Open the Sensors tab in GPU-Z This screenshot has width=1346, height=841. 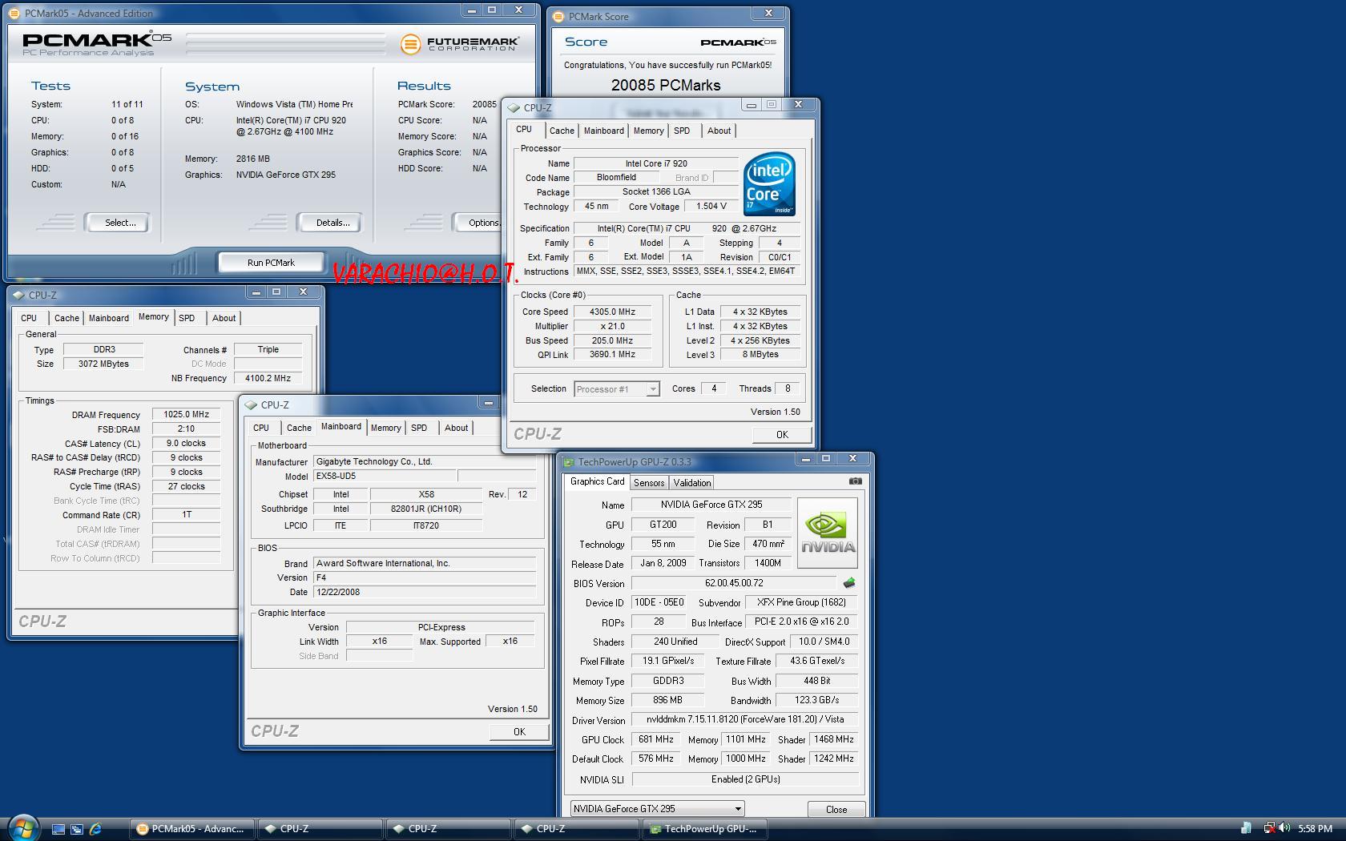coord(649,483)
